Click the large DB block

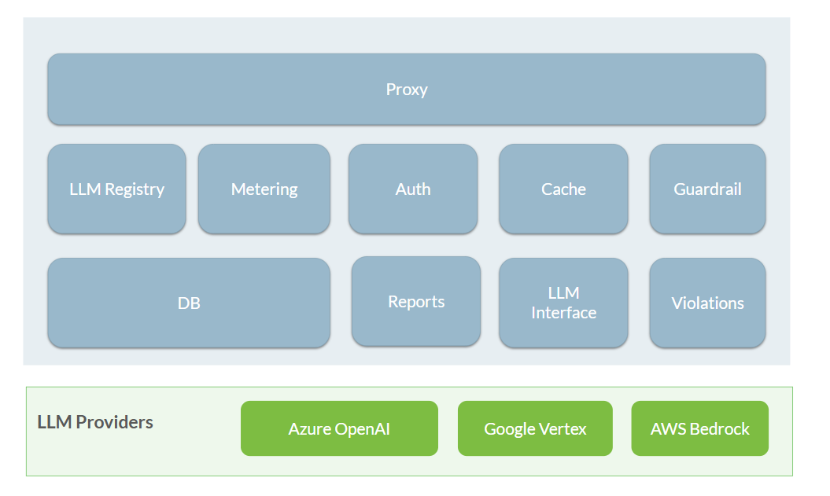coord(189,303)
